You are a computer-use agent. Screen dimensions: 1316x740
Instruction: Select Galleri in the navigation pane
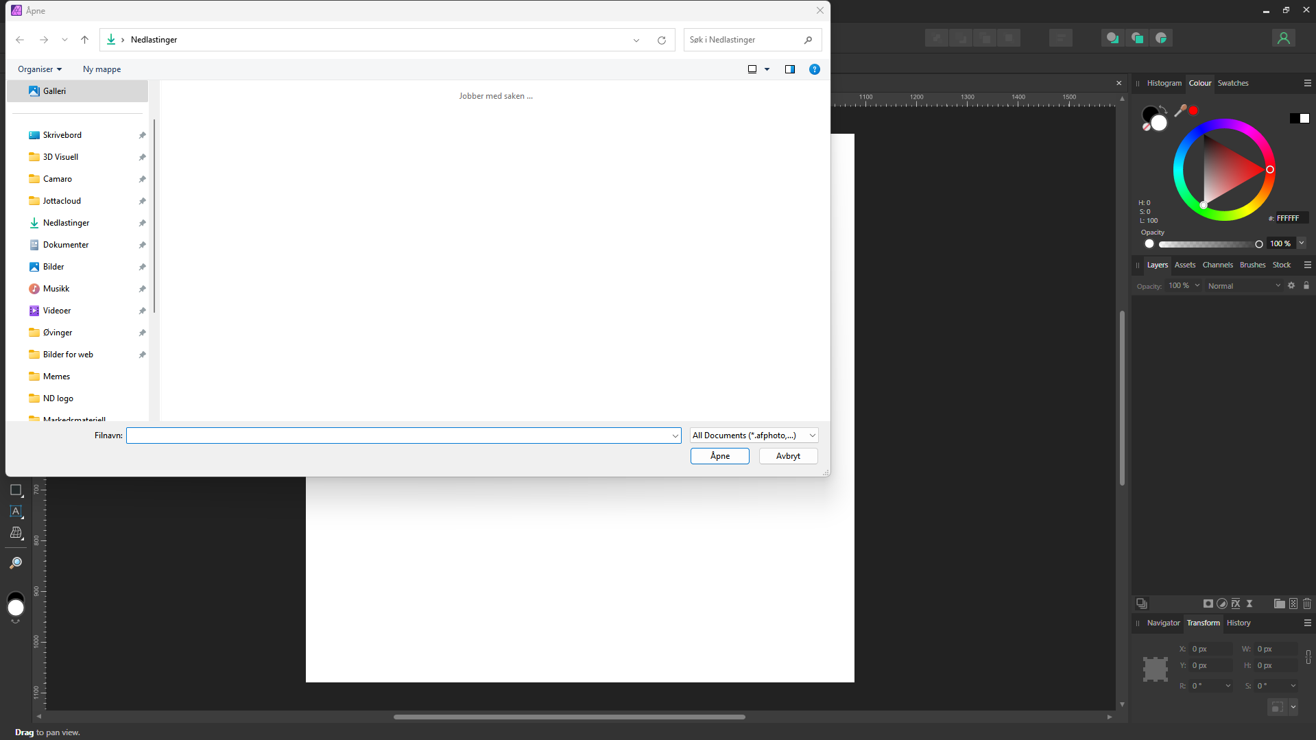tap(77, 91)
